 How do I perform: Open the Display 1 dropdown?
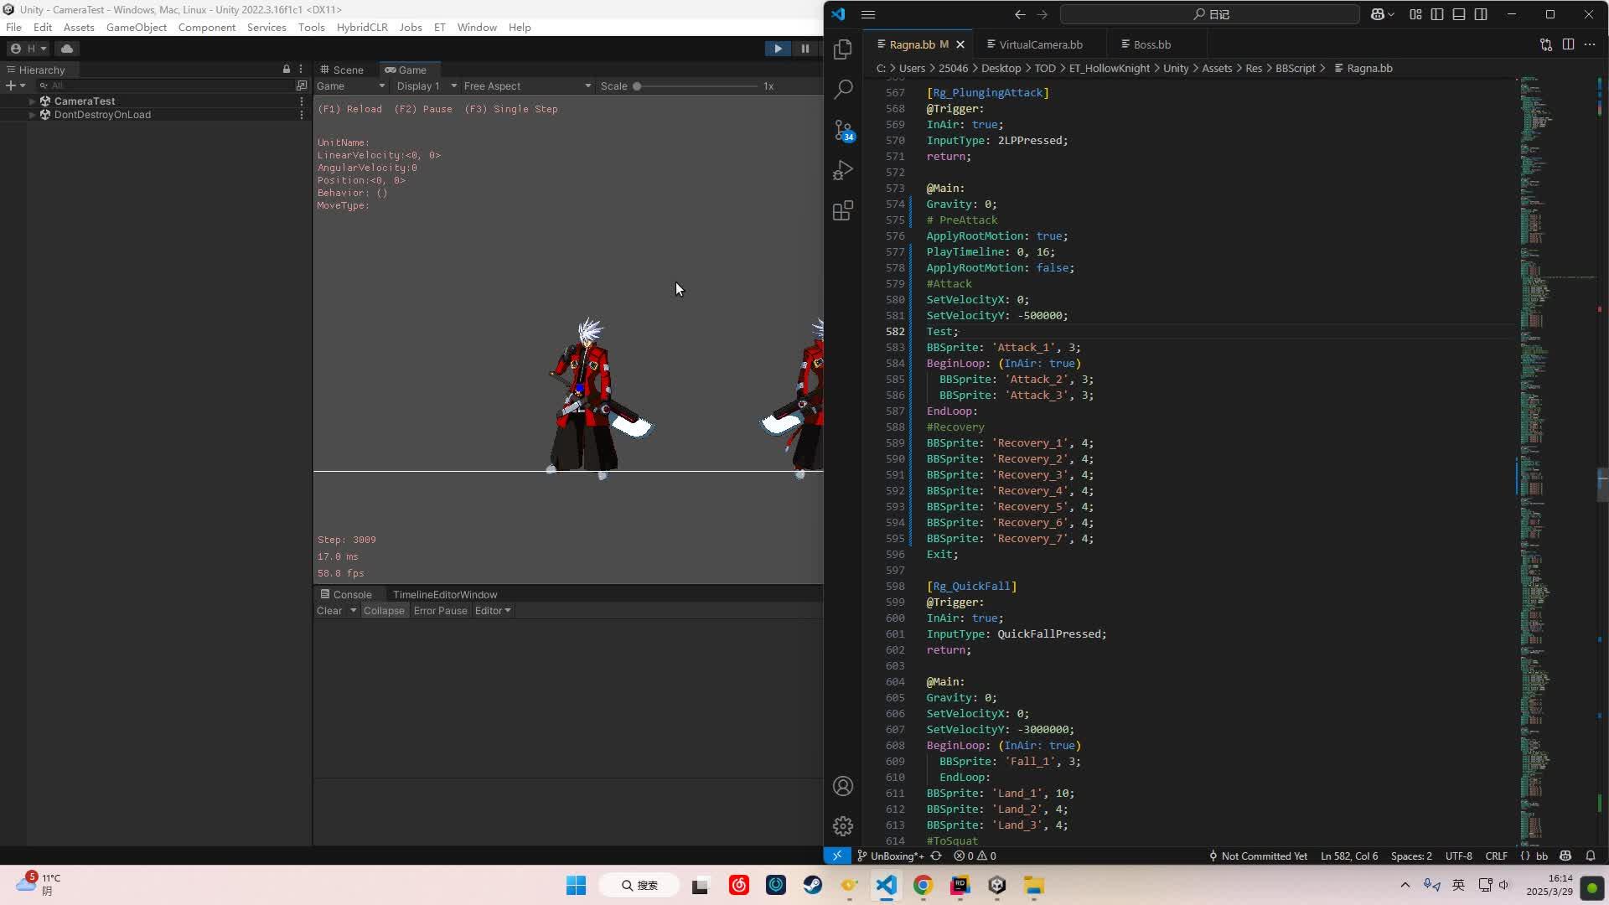[x=427, y=86]
